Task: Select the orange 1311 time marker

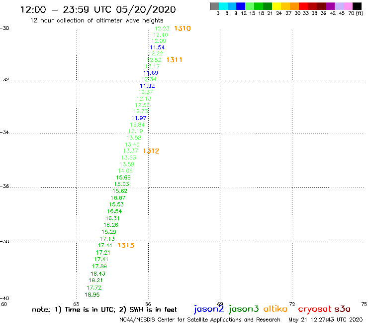Action: 174,60
